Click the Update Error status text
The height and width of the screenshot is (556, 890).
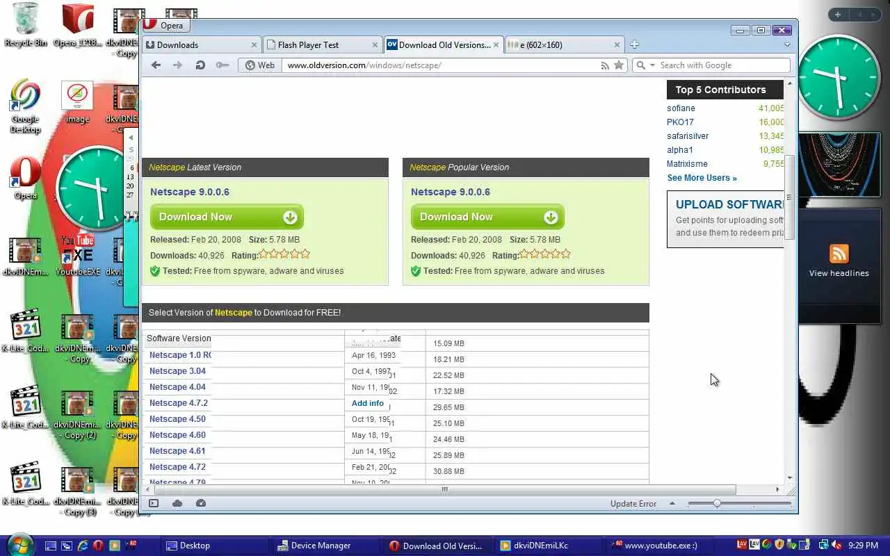point(633,504)
